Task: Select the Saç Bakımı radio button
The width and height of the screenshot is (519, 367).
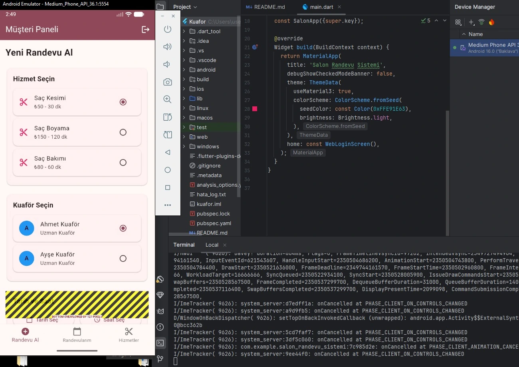Action: click(x=123, y=162)
